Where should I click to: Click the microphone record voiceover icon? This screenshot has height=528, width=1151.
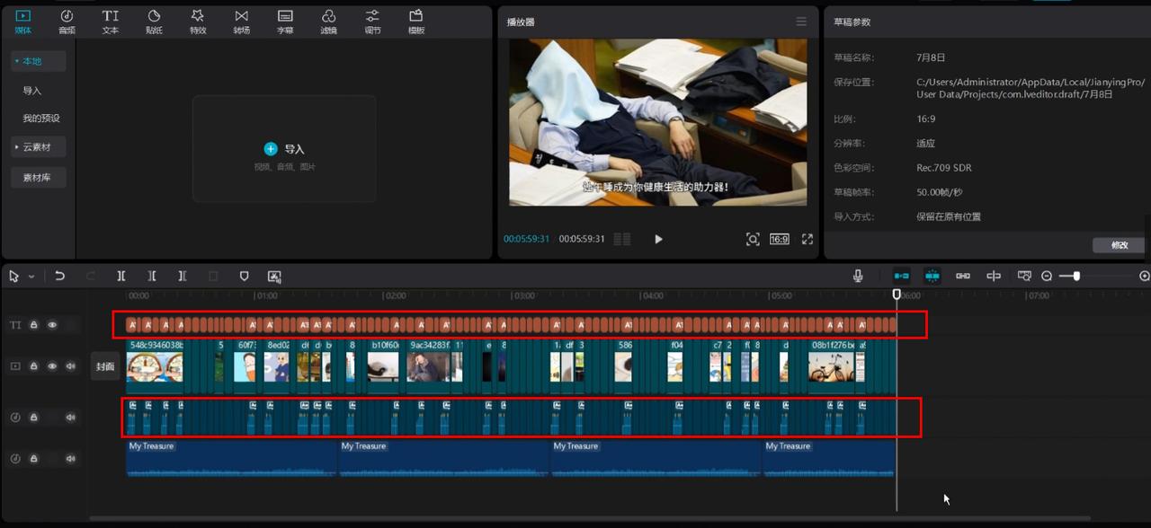(x=858, y=277)
